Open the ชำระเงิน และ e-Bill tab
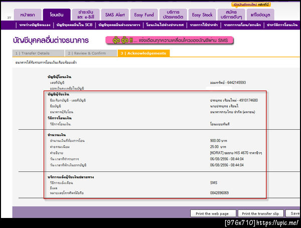 pyautogui.click(x=86, y=15)
